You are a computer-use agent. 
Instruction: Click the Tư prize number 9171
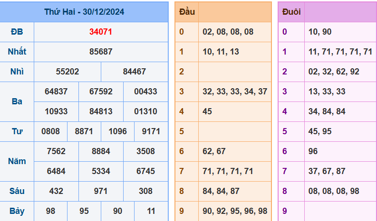pos(151,131)
